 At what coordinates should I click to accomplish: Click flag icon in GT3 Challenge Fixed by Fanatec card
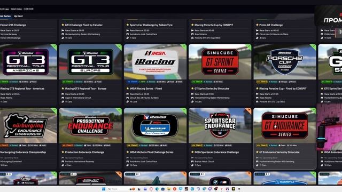[x=63, y=30]
